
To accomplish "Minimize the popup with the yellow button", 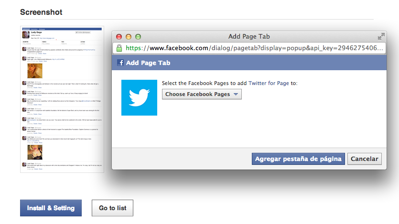I will [129, 37].
